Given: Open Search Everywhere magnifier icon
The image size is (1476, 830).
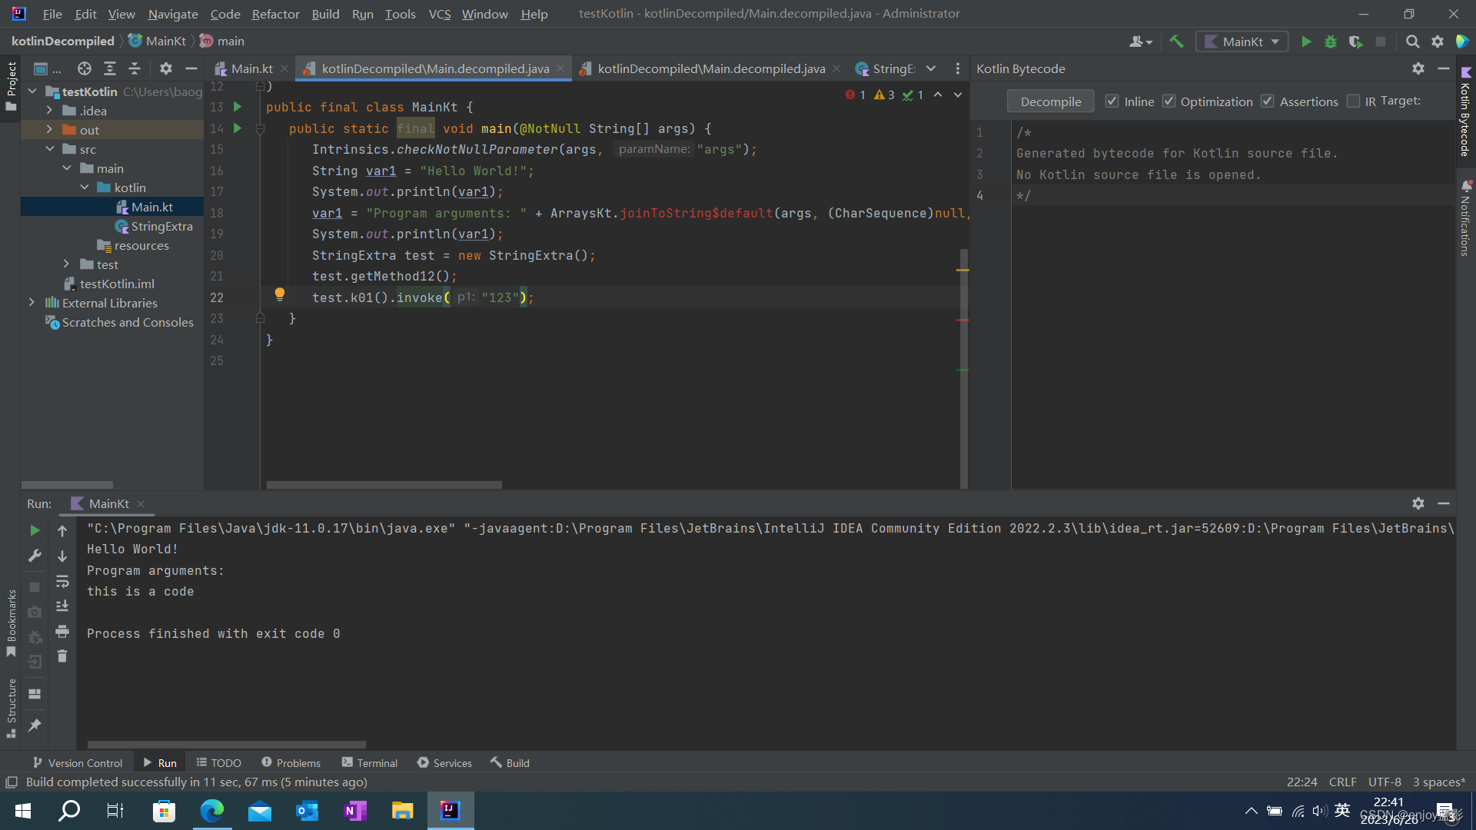Looking at the screenshot, I should [x=1412, y=41].
